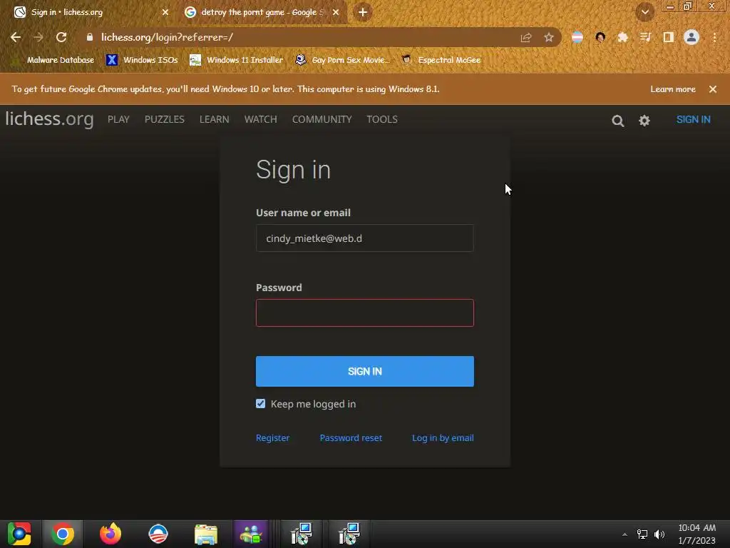Choose Log in by email
The image size is (730, 548).
(x=443, y=438)
